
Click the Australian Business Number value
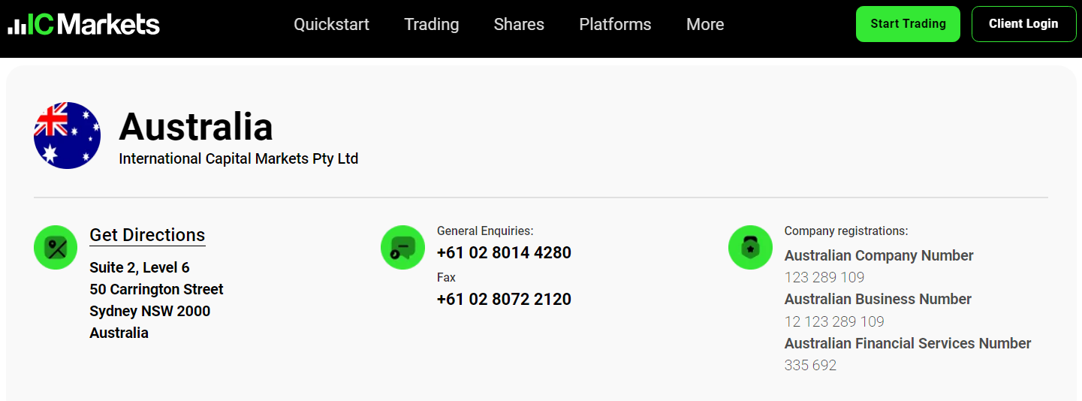pos(834,321)
